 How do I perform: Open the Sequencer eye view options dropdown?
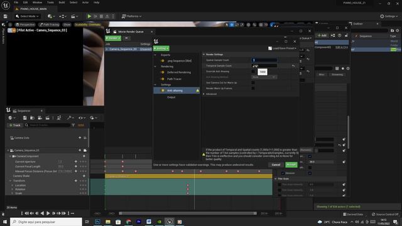(x=82, y=118)
